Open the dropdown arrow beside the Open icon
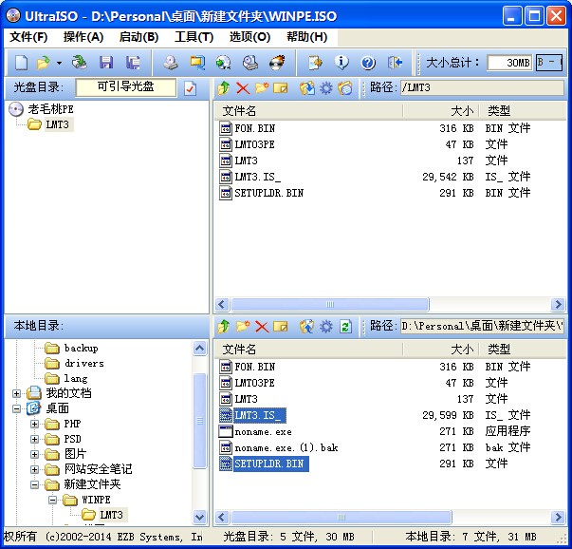This screenshot has height=549, width=572. pos(59,63)
